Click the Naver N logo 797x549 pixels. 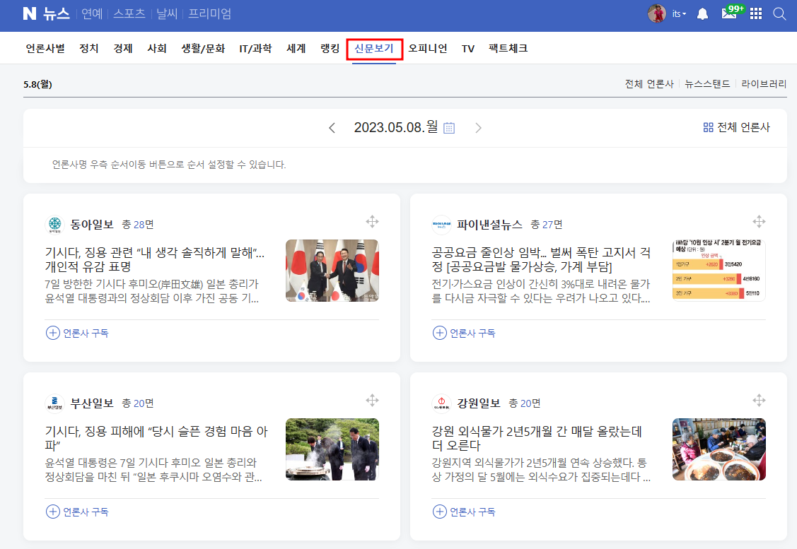pos(30,13)
